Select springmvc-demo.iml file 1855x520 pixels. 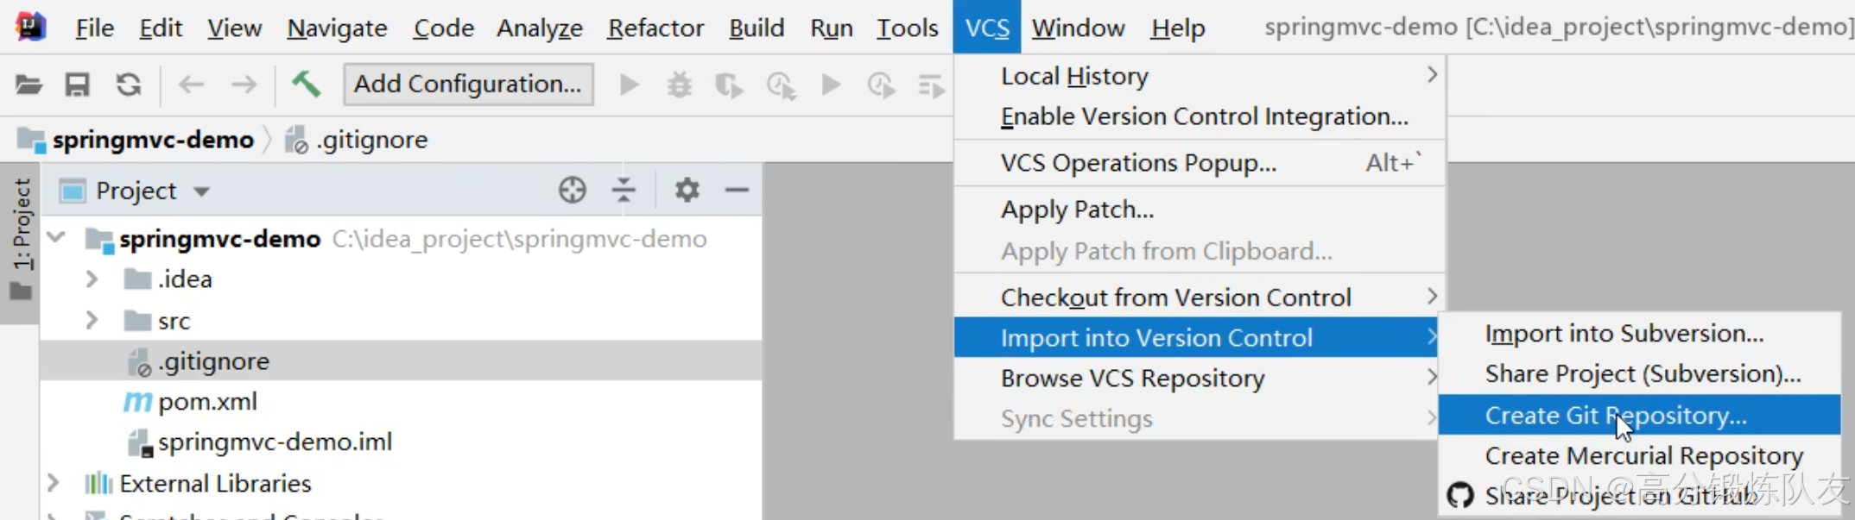(401, 442)
